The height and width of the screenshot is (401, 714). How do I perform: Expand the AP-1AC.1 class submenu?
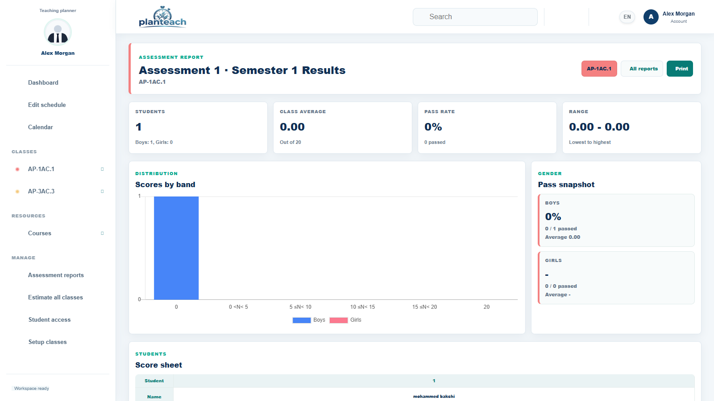pyautogui.click(x=102, y=169)
